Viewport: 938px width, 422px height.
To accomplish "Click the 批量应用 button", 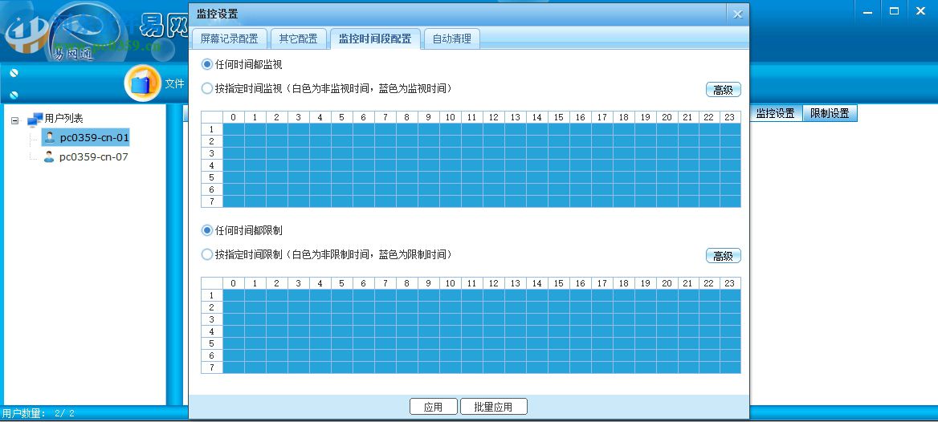I will [494, 407].
